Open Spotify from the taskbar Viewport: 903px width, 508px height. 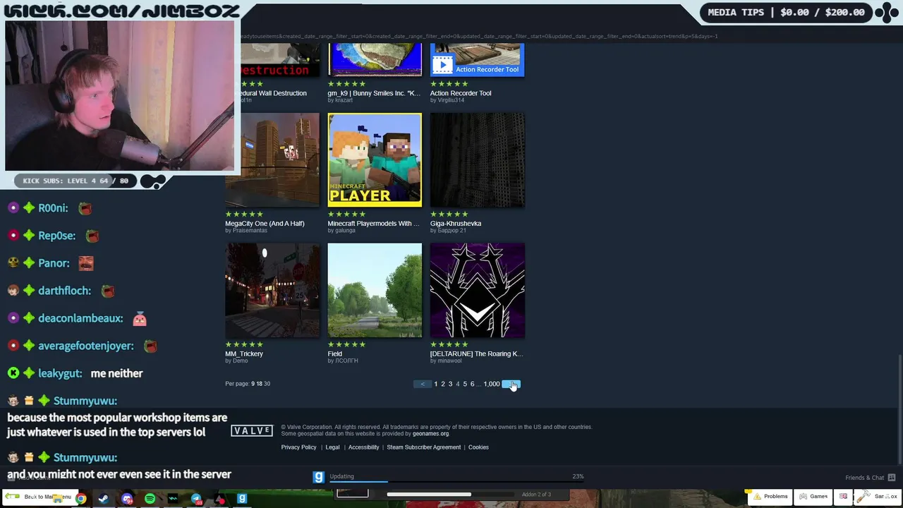[x=150, y=499]
